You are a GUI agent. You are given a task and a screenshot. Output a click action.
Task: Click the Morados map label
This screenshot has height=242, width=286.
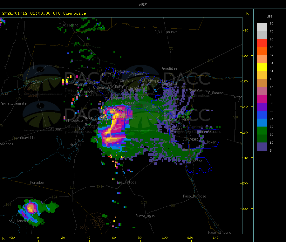coord(37,183)
